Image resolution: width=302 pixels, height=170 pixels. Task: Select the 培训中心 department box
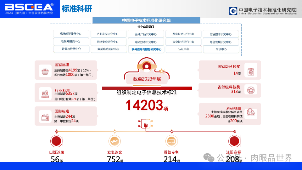(x=221, y=49)
